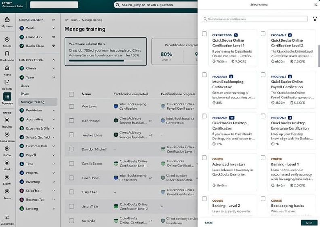Image resolution: width=320 pixels, height=227 pixels.
Task: Open Roles under Team
Action: click(25, 94)
